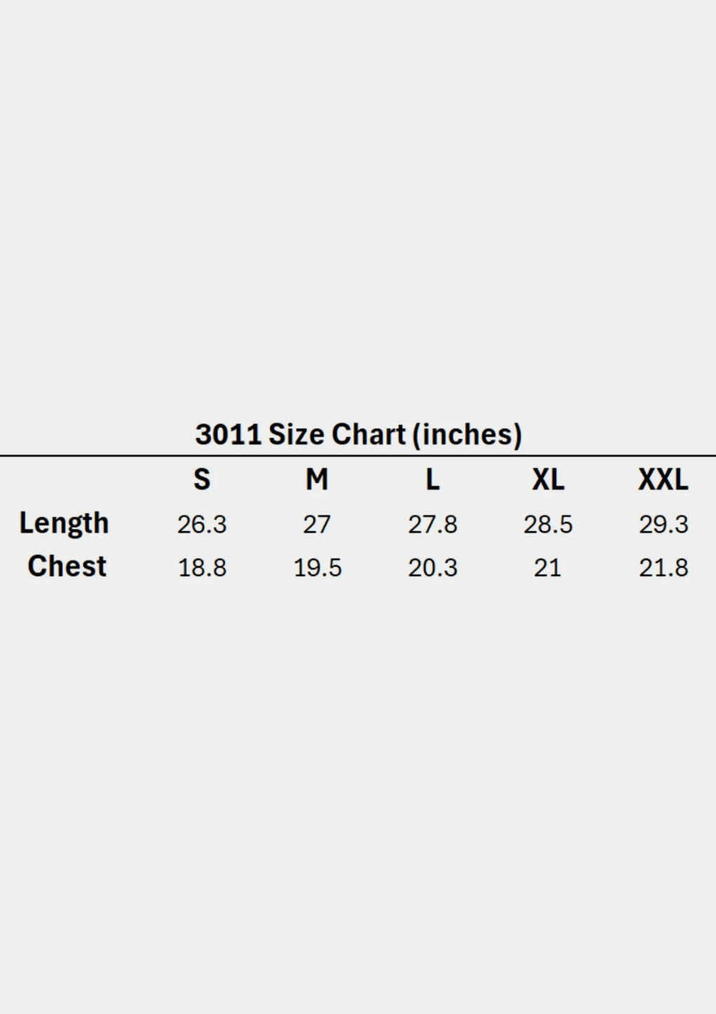716x1014 pixels.
Task: Click the word "Chart" in the heading
Action: 368,434
